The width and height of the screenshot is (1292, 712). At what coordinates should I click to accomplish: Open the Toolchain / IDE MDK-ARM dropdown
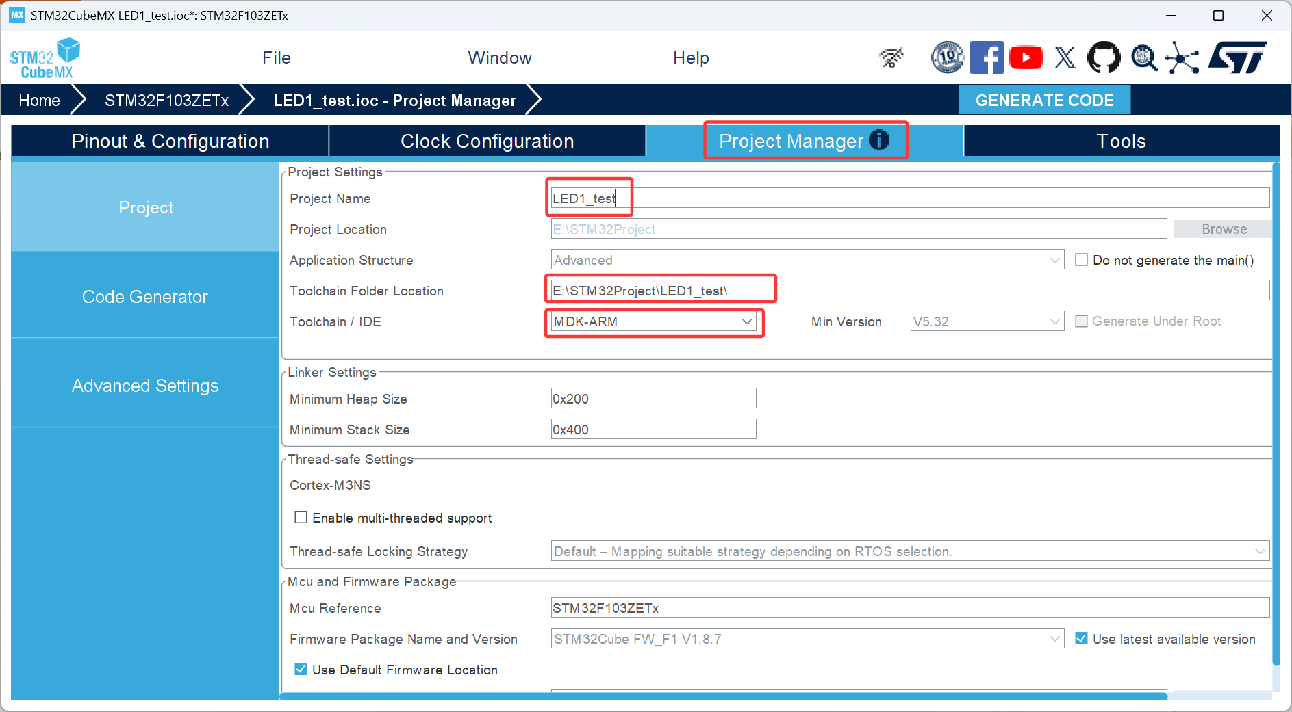(653, 321)
